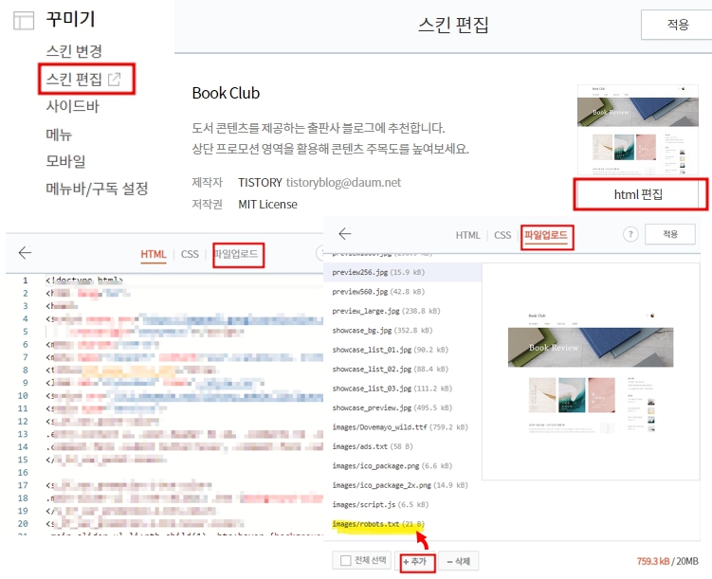Click line number 16 in code editor

[23, 472]
